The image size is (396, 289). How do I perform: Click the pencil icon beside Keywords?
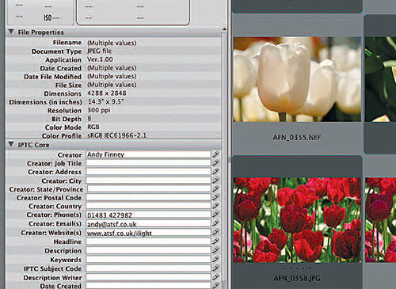point(215,259)
